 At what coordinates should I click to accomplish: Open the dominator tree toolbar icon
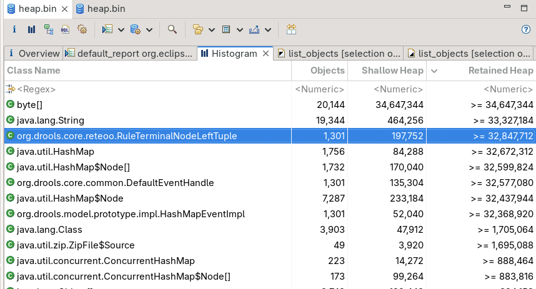coord(49,29)
